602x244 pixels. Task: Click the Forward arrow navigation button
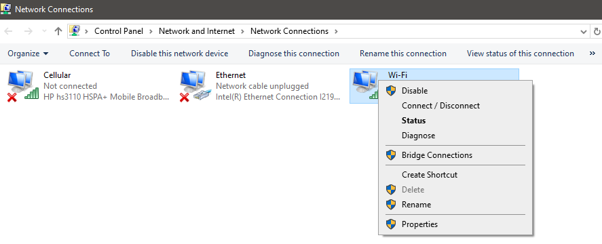click(x=28, y=31)
